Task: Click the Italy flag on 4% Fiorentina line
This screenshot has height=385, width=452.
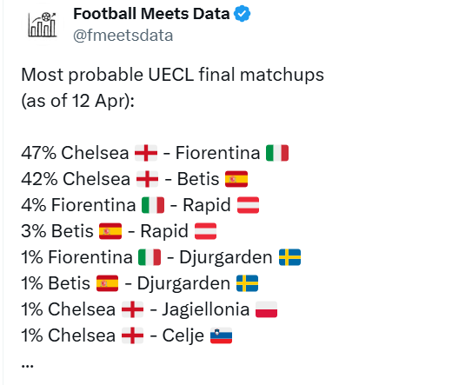Action: point(153,205)
